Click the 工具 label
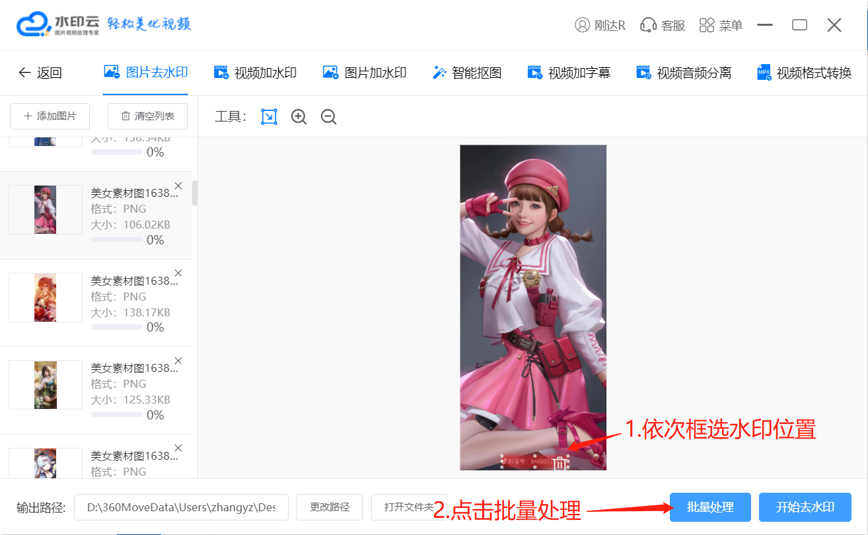Screen dimensions: 868x535 (231, 117)
